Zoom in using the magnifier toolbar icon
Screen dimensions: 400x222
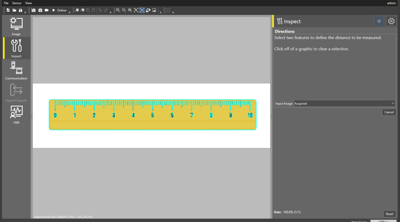click(118, 10)
